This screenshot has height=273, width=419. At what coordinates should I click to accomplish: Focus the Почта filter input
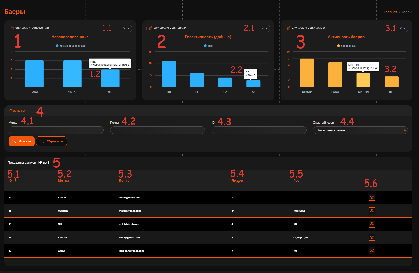point(158,130)
